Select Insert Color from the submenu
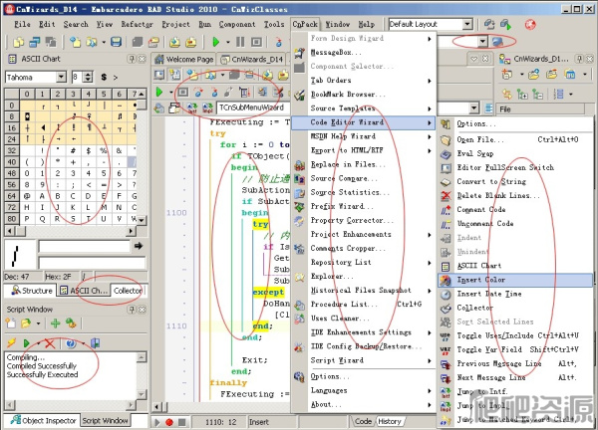Image resolution: width=598 pixels, height=430 pixels. [481, 281]
